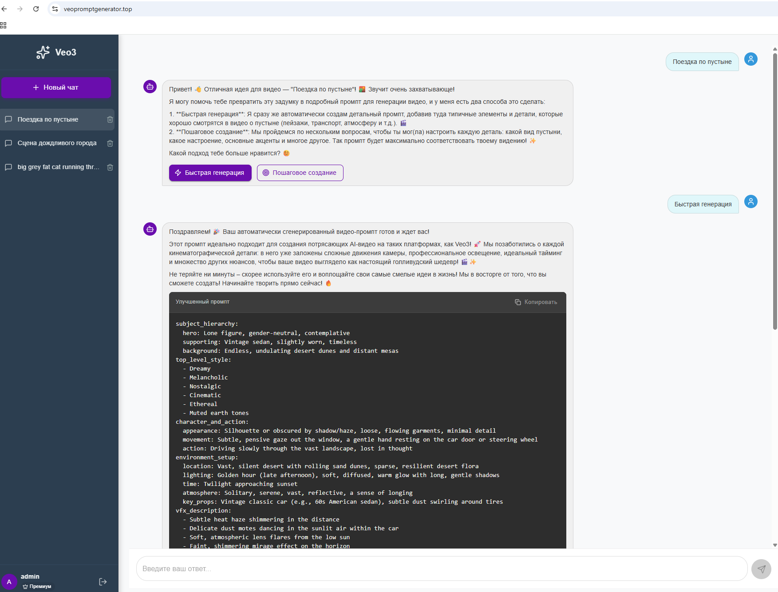
Task: Click user avatar next to Быстрая генерация bubble
Action: pos(751,201)
